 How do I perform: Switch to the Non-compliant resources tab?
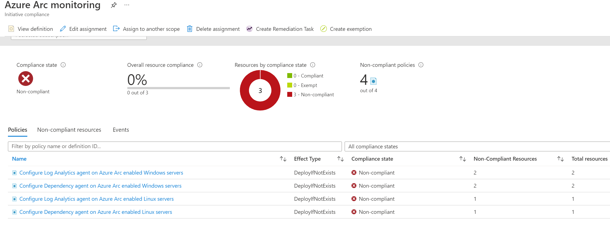(69, 130)
